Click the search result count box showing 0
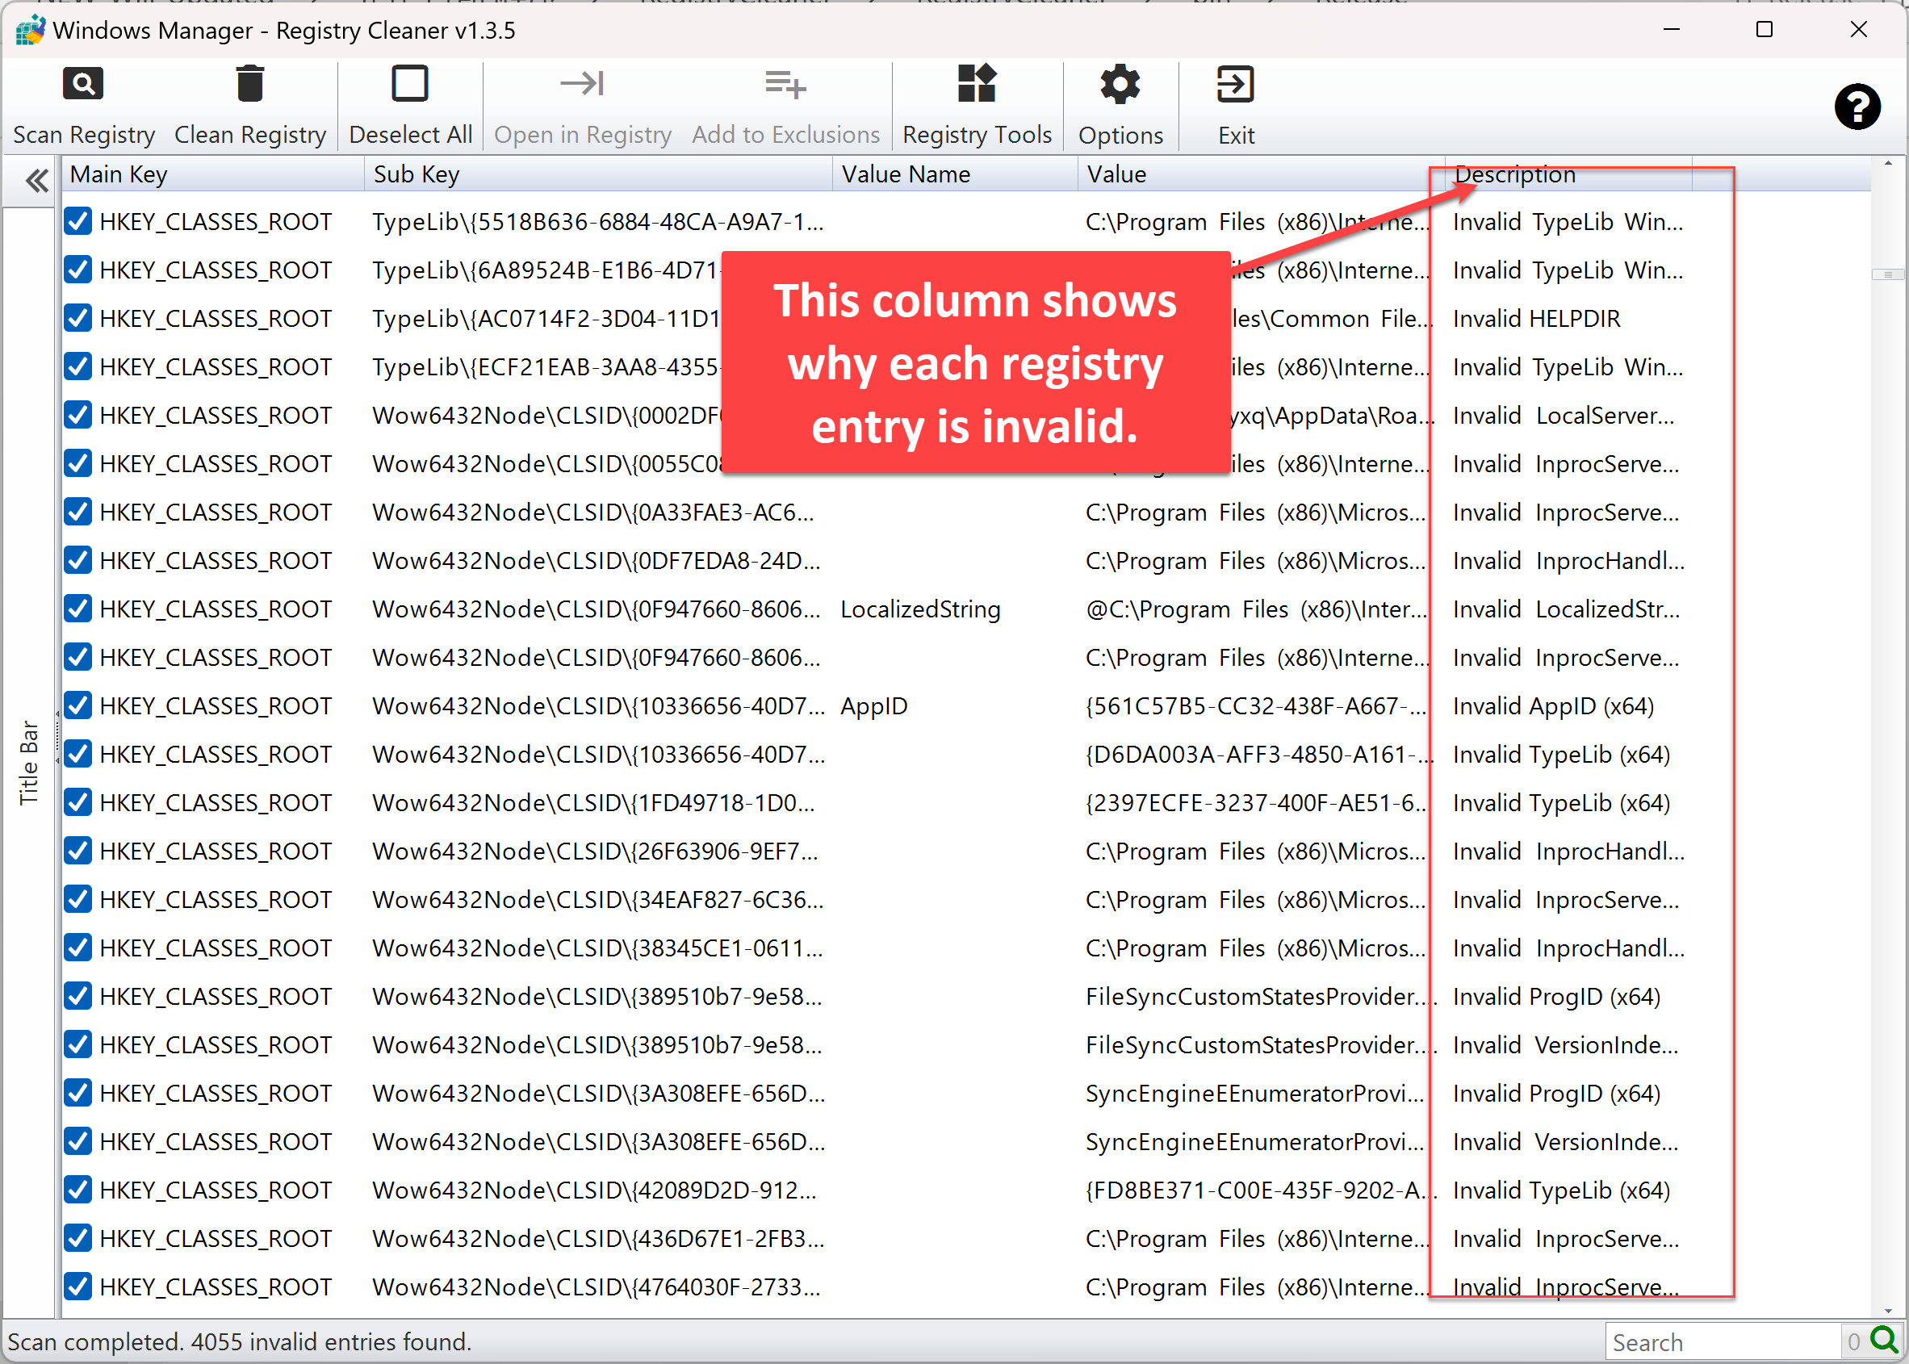Screen dimensions: 1909x1364 1853,1341
